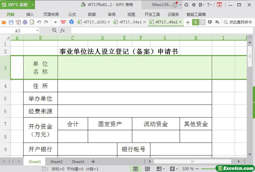255x172 pixels.
Task: Switch to page break preview icon
Action: (147, 169)
